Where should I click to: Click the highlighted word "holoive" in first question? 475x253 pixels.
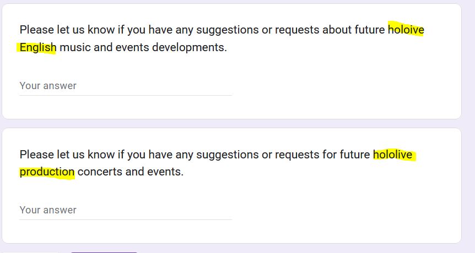click(406, 30)
